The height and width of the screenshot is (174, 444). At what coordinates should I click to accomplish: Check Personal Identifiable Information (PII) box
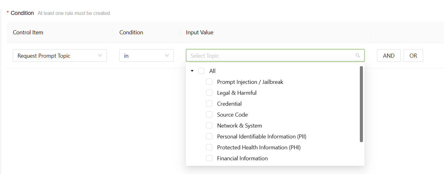click(209, 137)
